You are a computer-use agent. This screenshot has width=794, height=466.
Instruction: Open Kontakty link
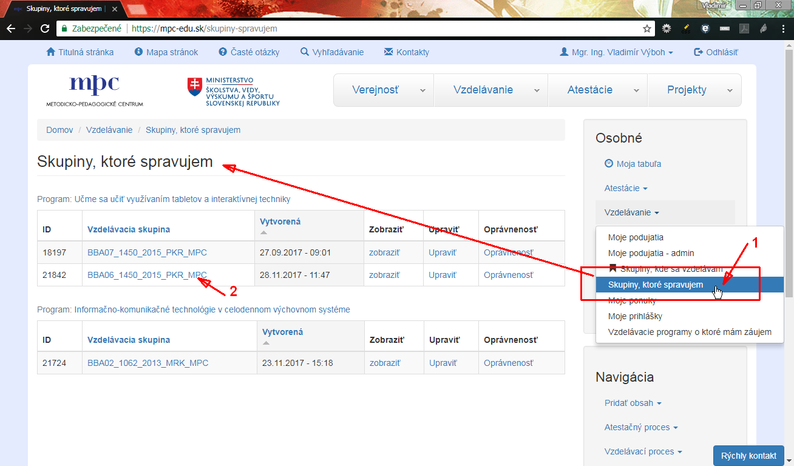(413, 52)
